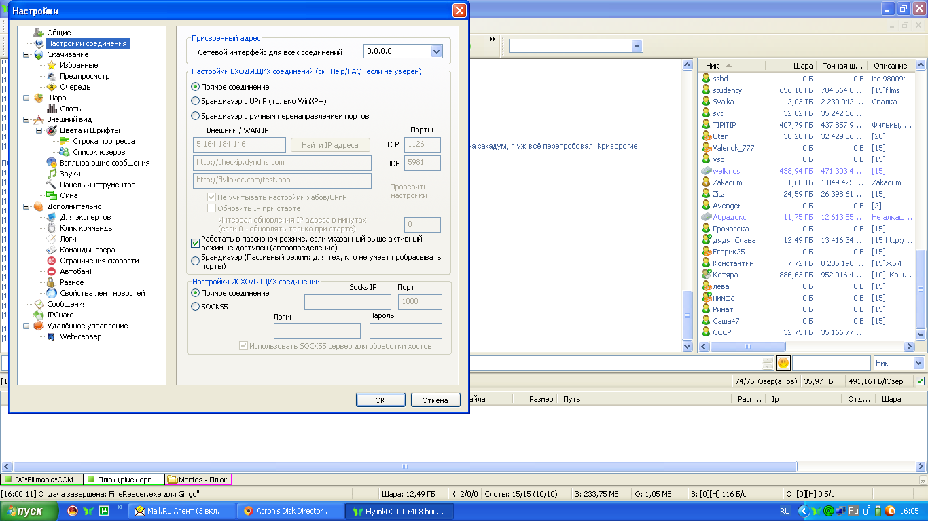Viewport: 928px width, 521px height.
Task: Open the Ник filter dropdown
Action: click(x=918, y=363)
